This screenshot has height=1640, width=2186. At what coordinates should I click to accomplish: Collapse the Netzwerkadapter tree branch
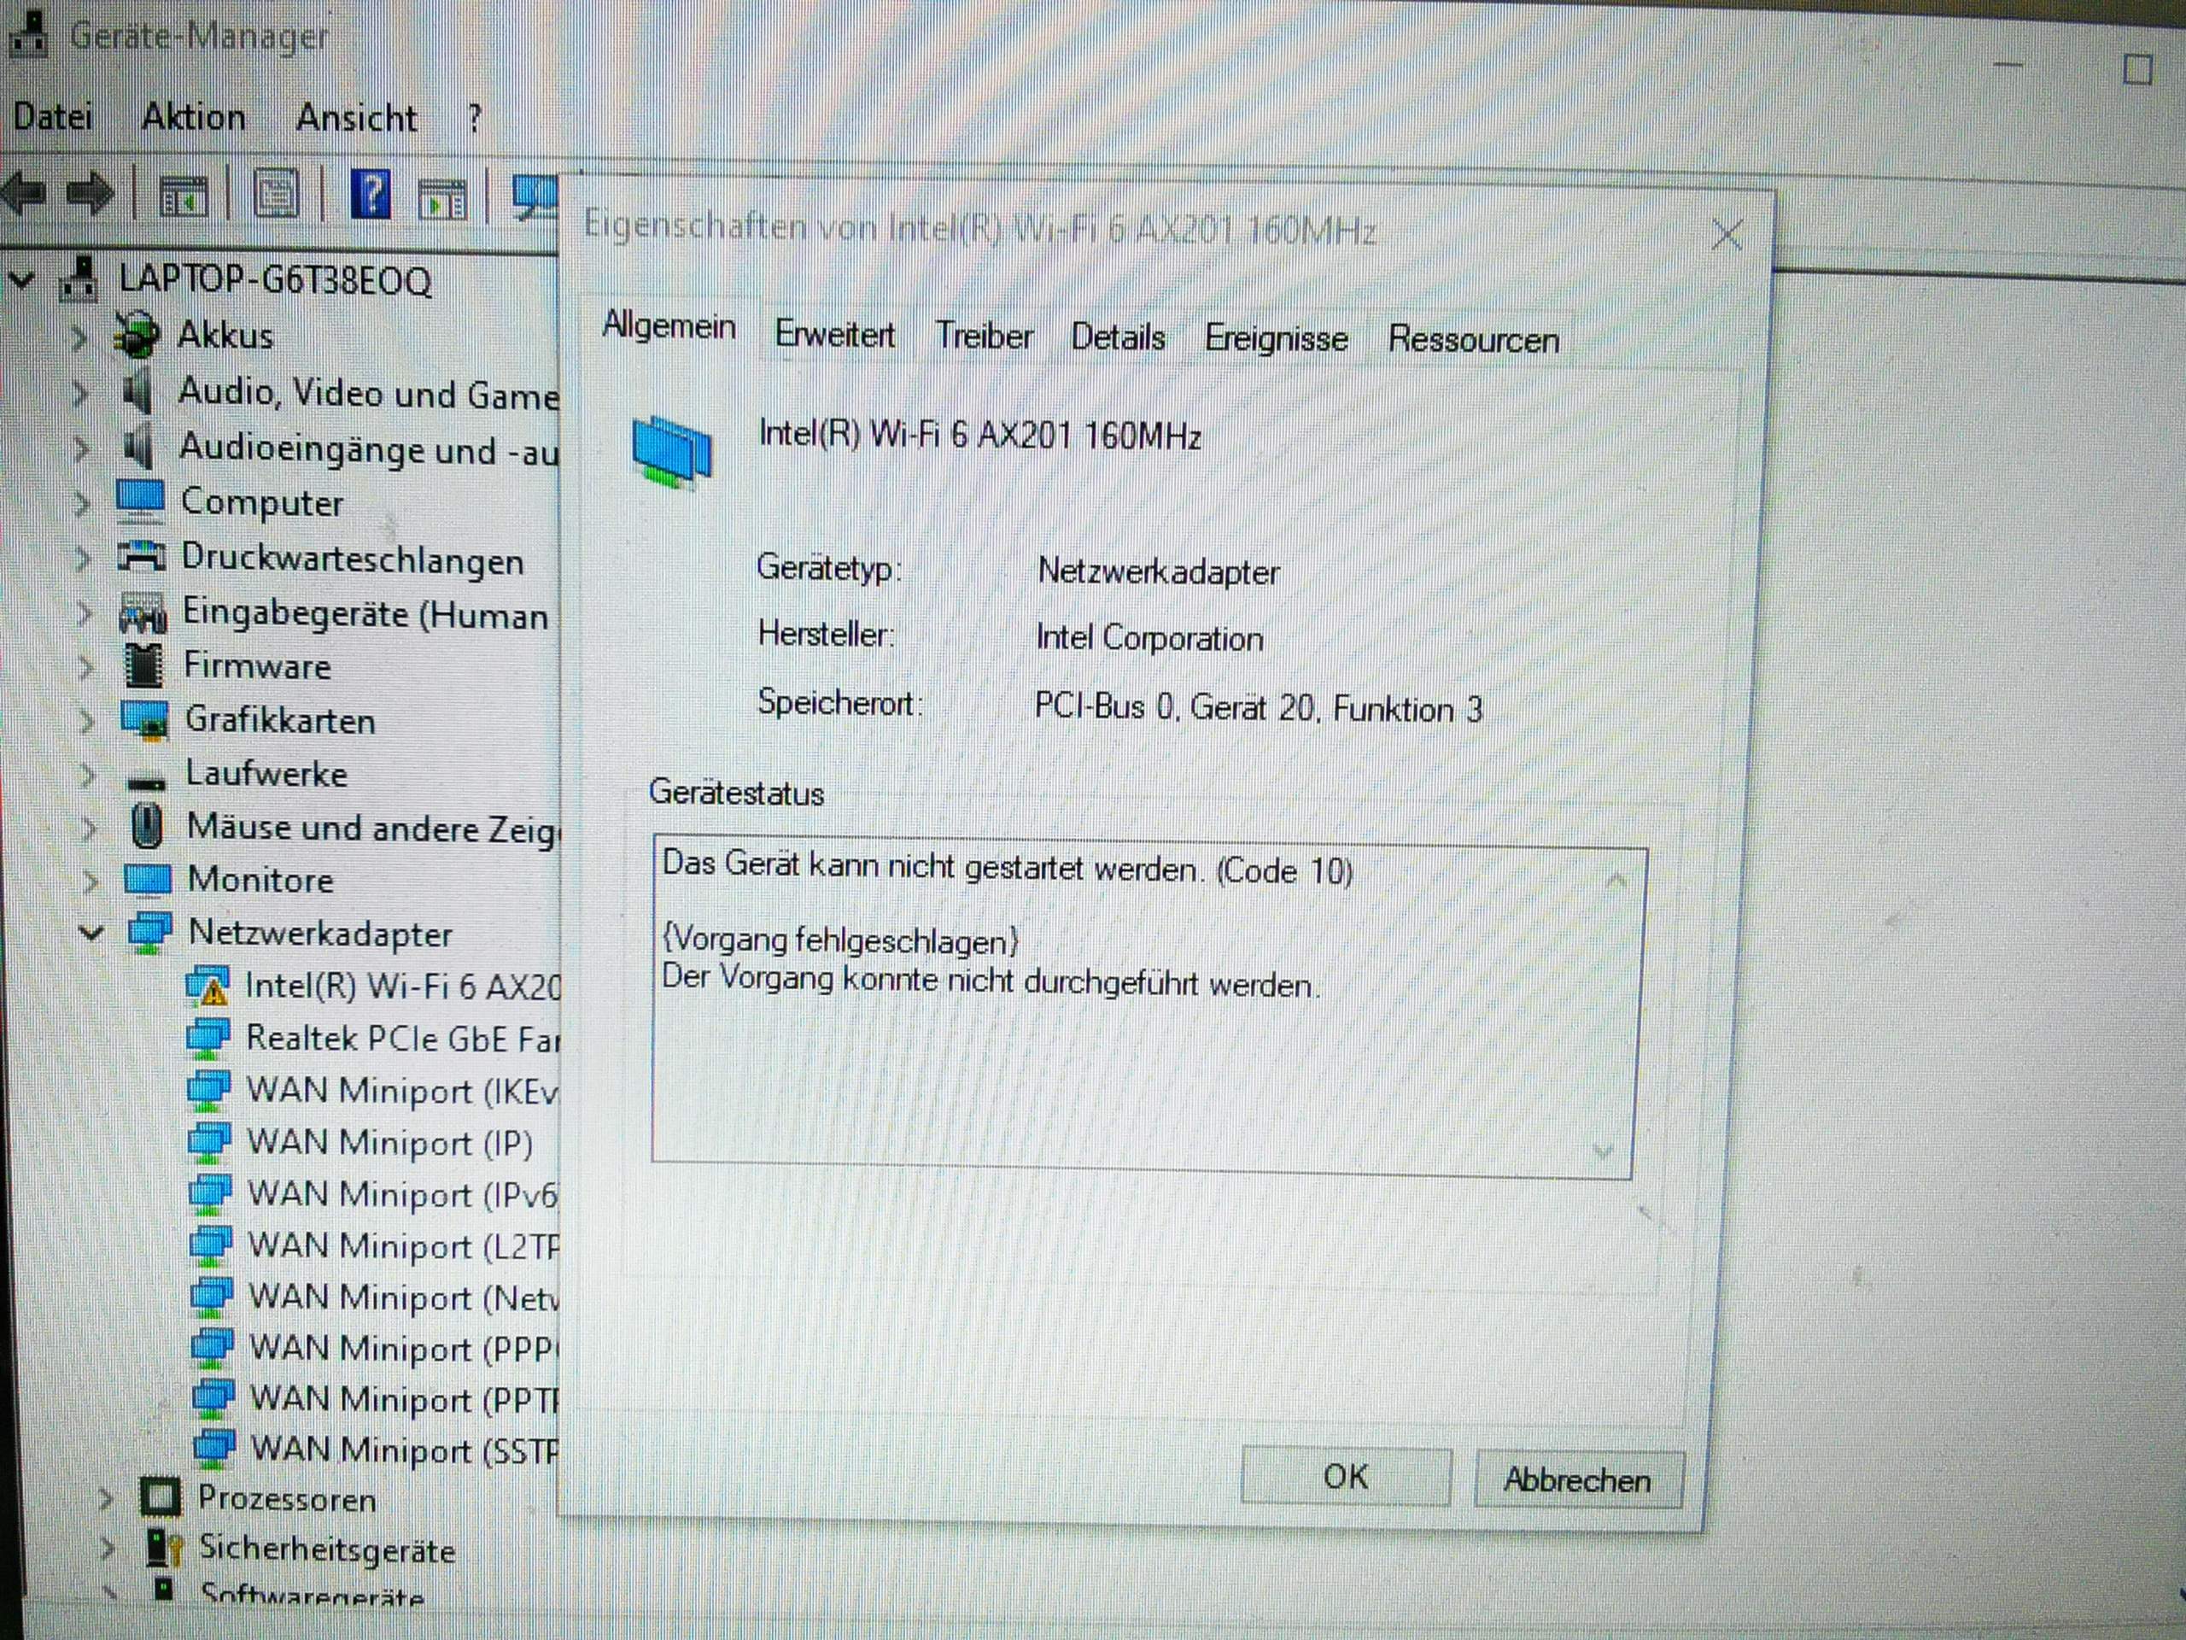[x=90, y=932]
